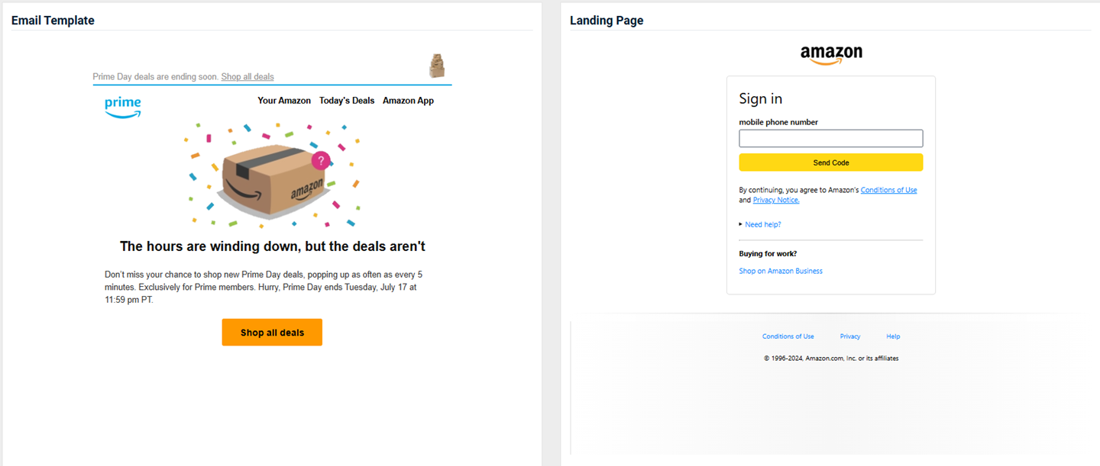Viewport: 1100px width, 466px height.
Task: Click the underlined "Shop all deals" preheader link
Action: click(x=247, y=77)
